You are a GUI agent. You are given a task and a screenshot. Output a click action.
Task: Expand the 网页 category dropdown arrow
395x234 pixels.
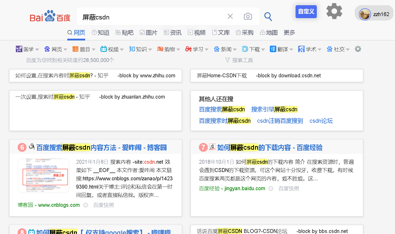[65, 50]
